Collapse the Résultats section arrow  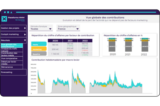click(x=25, y=41)
